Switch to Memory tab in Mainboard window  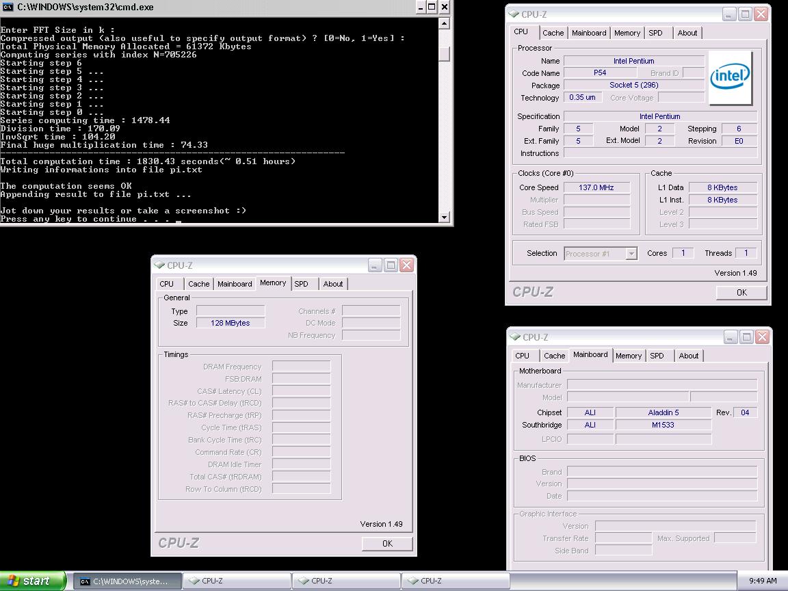click(x=628, y=356)
